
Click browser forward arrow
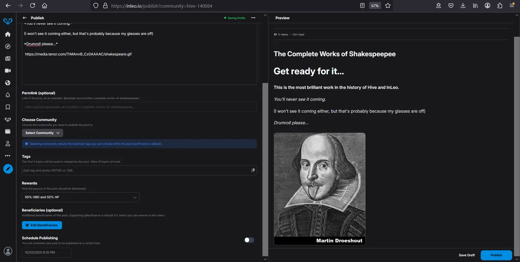[x=20, y=6]
